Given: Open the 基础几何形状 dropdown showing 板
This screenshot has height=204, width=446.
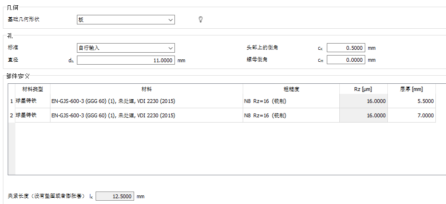Looking at the screenshot, I should (x=125, y=20).
